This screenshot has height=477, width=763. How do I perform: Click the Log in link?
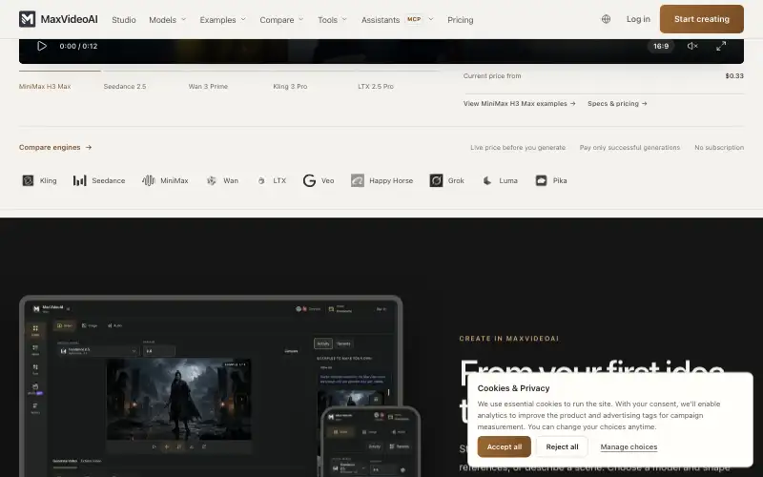point(638,19)
